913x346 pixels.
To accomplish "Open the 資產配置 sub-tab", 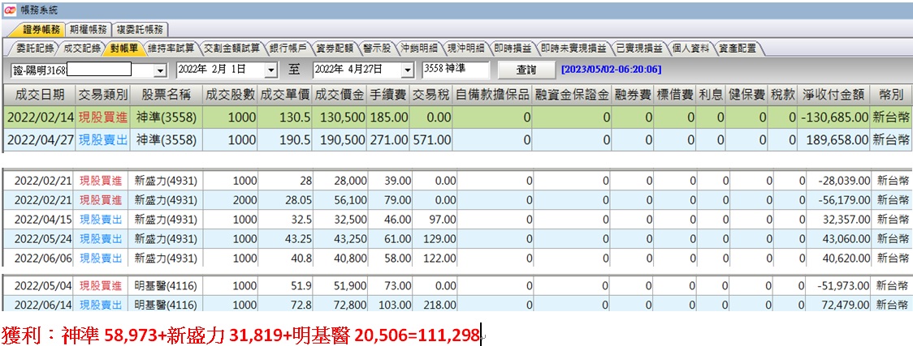I will 738,48.
